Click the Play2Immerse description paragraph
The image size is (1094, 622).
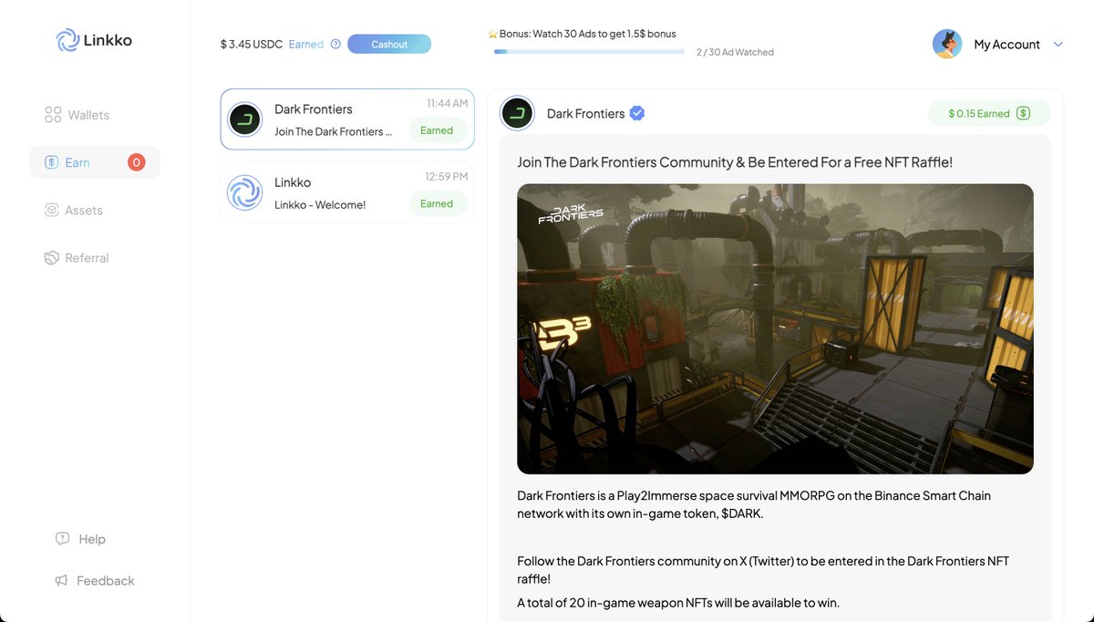(x=754, y=504)
